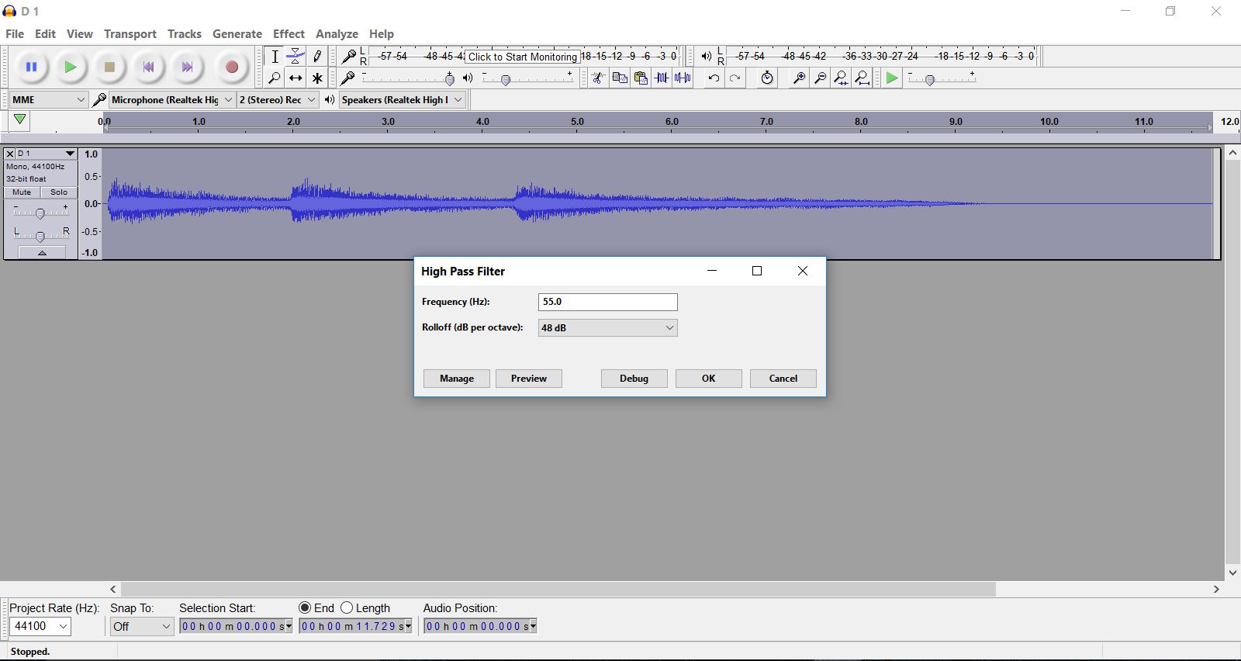Viewport: 1241px width, 661px height.
Task: Collapse track D 1 with bottom arrow
Action: (x=42, y=253)
